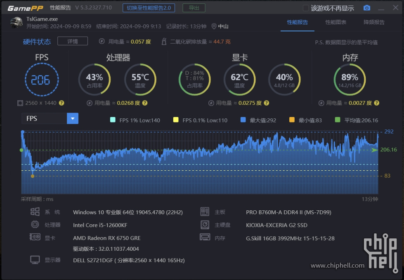Toggle the green 平均值 legend swatch
Image resolution: width=404 pixels, height=280 pixels.
337,120
